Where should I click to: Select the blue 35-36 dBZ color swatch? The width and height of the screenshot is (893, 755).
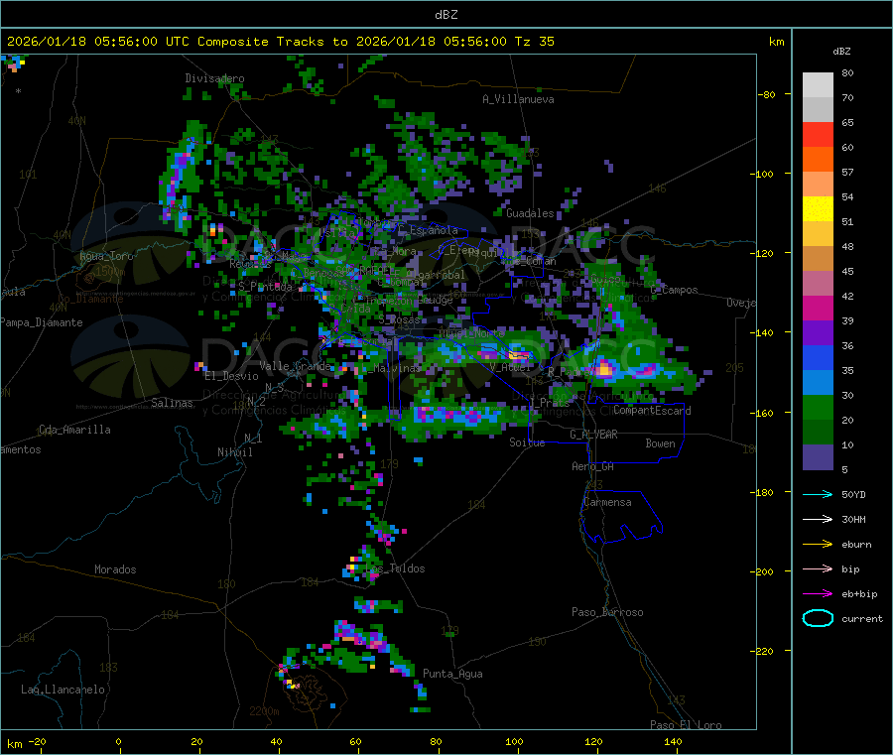click(x=818, y=357)
